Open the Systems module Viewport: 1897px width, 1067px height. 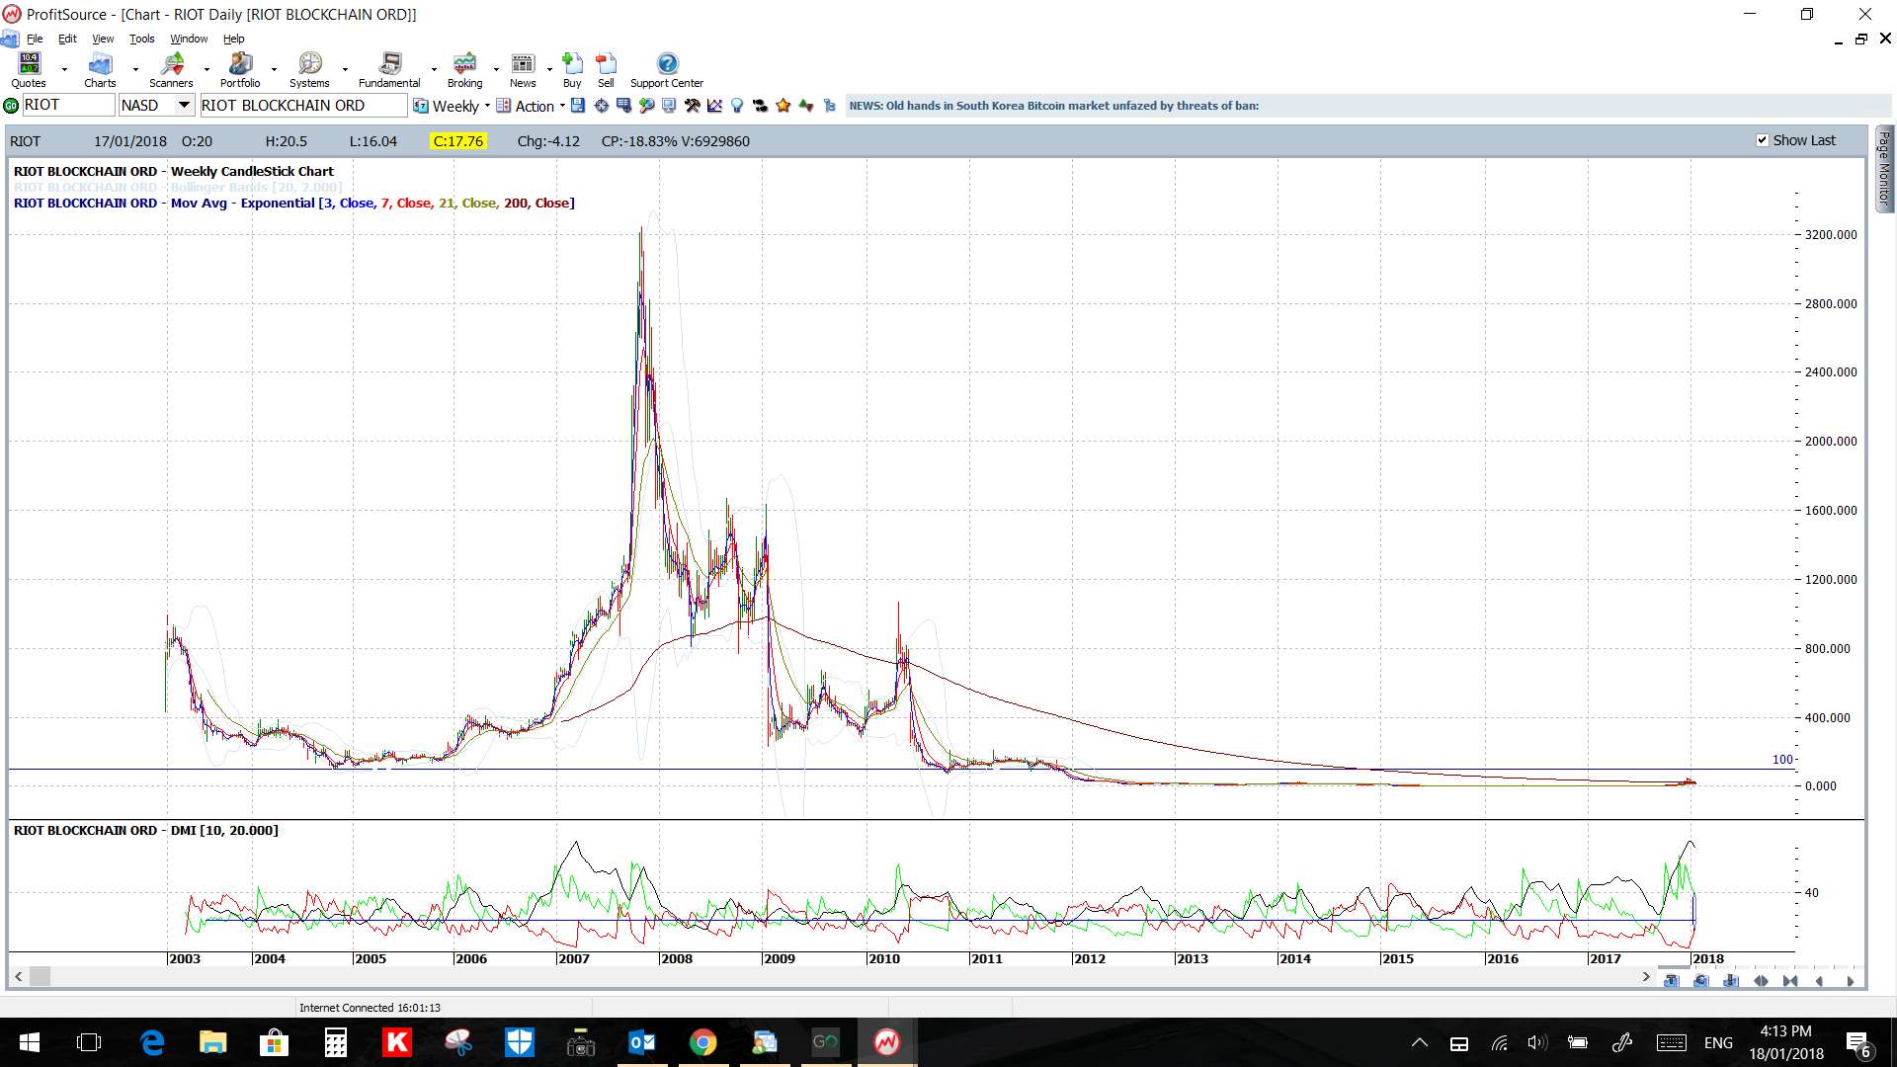pyautogui.click(x=309, y=70)
